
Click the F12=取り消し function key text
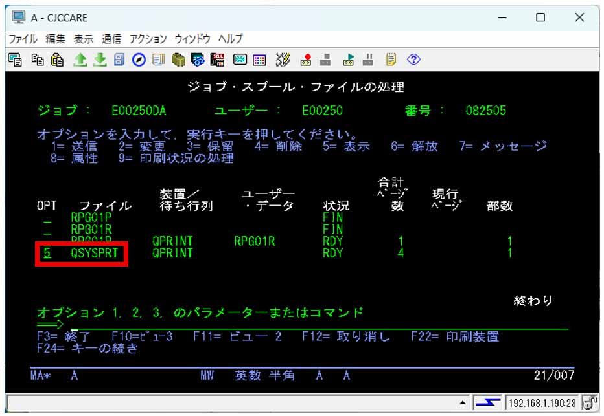coord(346,336)
